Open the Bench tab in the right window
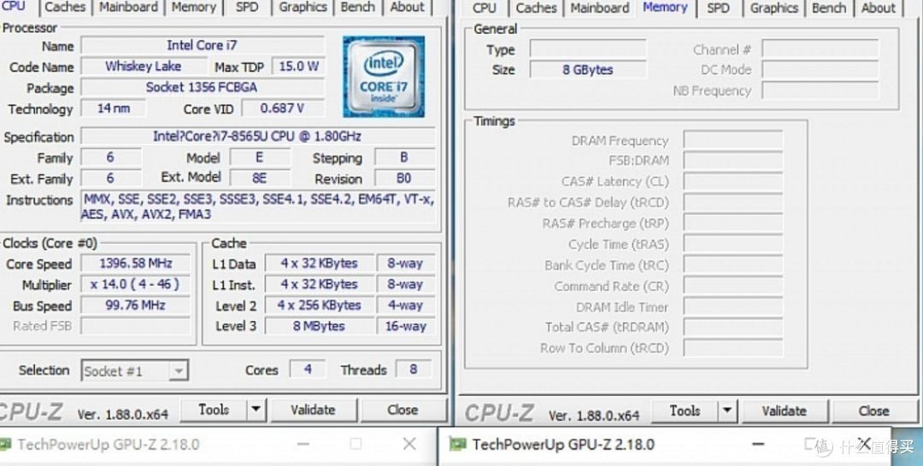Viewport: 923px width, 466px height. point(828,8)
